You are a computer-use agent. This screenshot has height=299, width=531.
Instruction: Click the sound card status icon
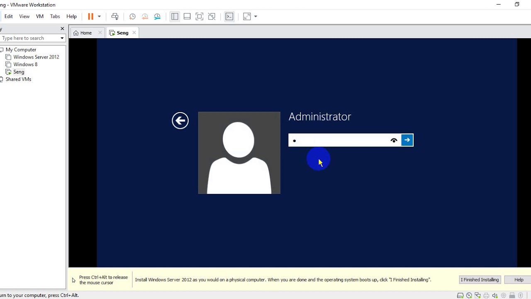click(495, 296)
